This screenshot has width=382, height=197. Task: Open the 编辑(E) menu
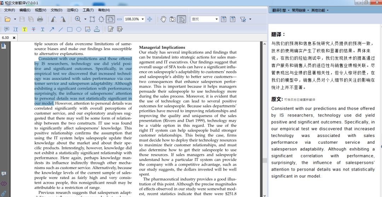[25, 10]
